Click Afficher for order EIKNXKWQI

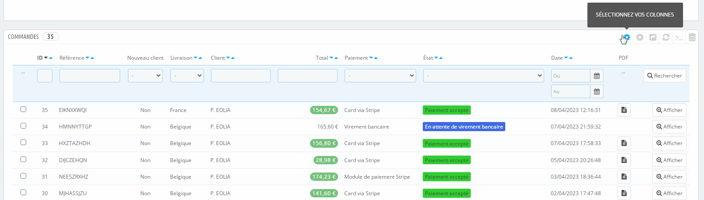coord(669,110)
